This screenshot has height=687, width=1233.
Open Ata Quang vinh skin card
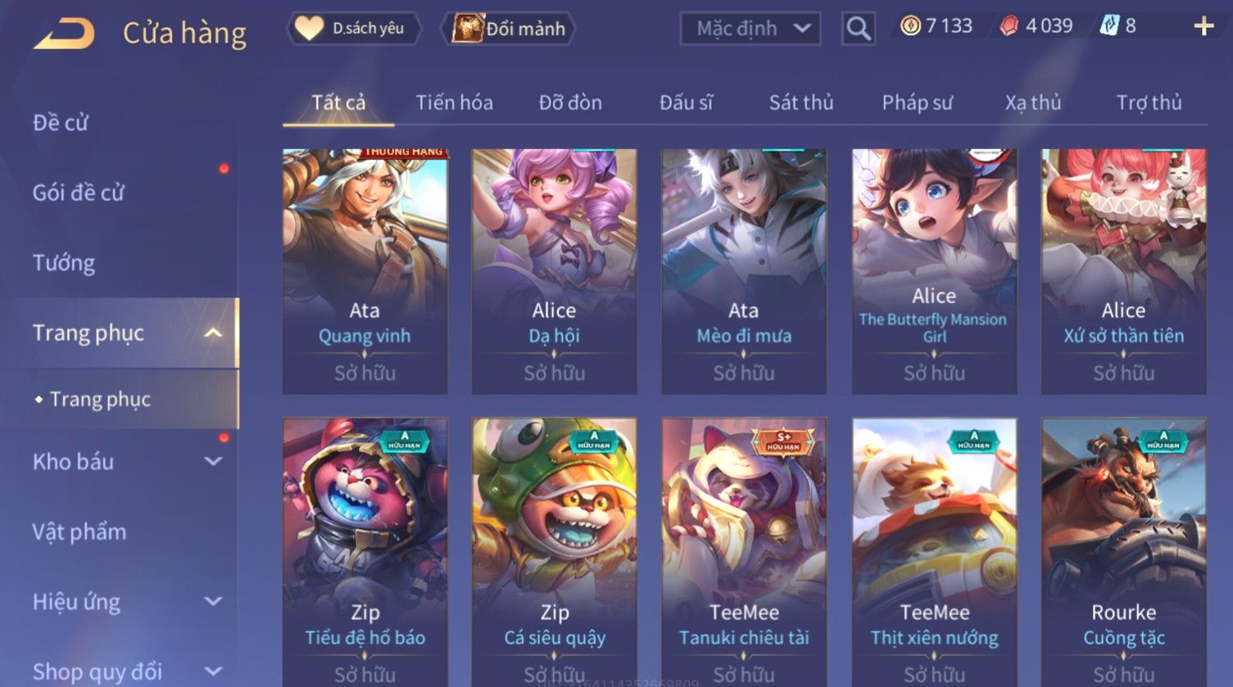[365, 271]
